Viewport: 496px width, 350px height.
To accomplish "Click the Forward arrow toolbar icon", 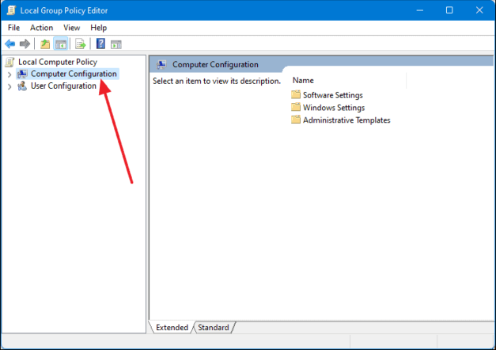I will pos(25,44).
